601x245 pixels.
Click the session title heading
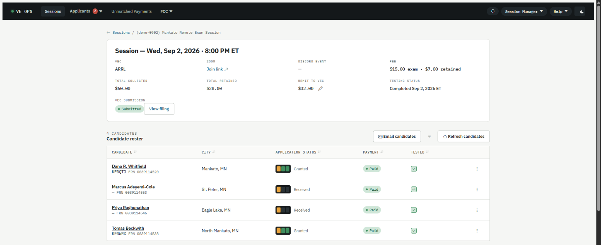tap(177, 51)
